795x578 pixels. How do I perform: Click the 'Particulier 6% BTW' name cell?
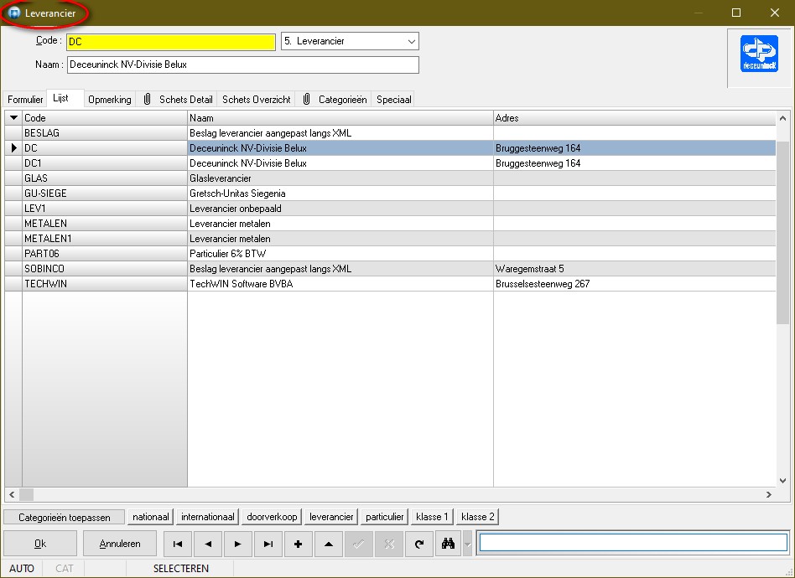click(x=340, y=253)
